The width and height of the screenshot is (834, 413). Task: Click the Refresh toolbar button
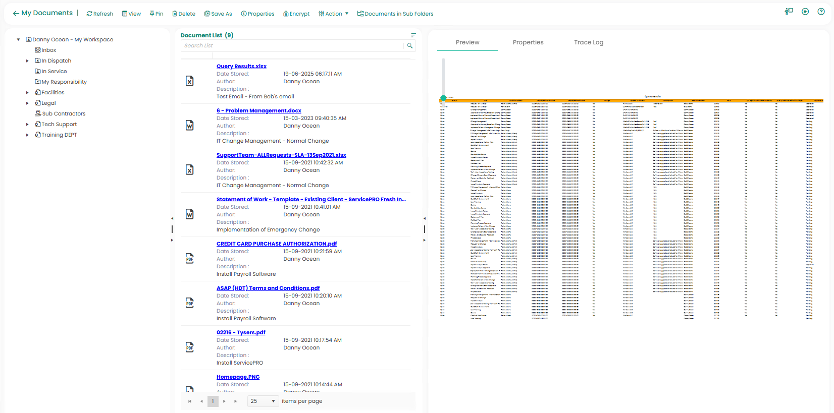(100, 14)
